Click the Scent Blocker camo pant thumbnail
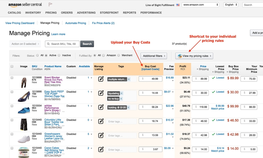This screenshot has height=158, width=263. point(24,82)
